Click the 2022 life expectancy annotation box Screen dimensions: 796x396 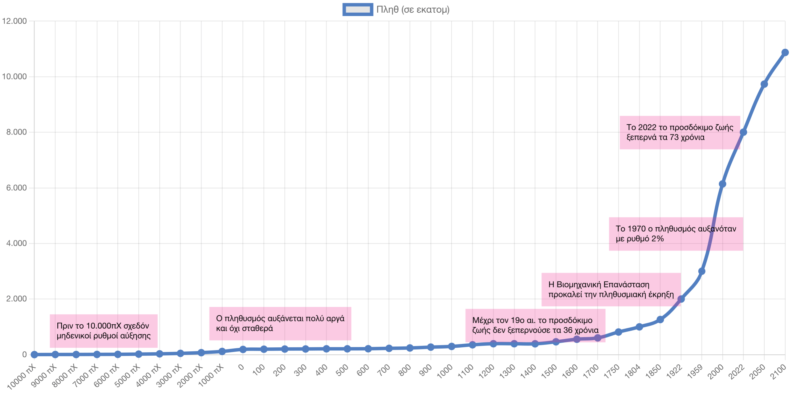coord(680,132)
